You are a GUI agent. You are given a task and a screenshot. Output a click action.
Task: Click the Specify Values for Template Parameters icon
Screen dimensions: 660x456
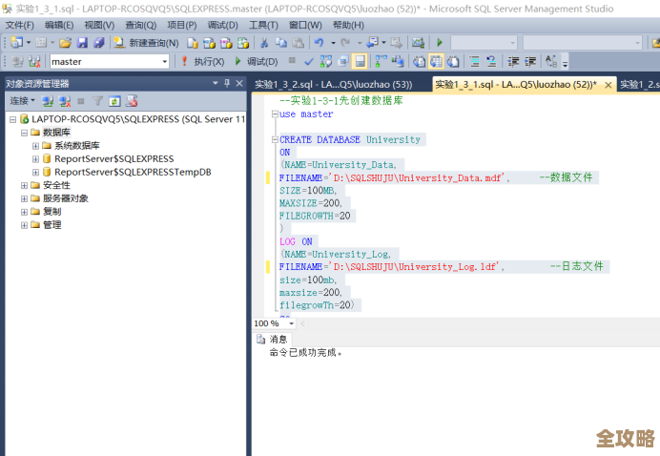pyautogui.click(x=551, y=62)
